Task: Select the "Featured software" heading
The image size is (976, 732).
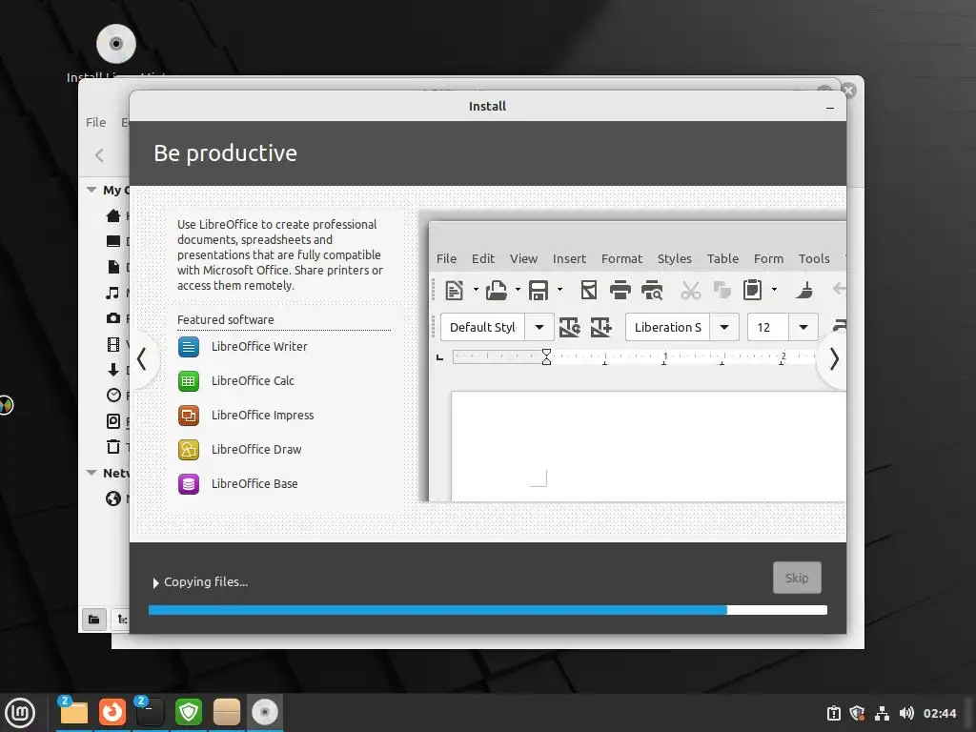Action: click(225, 319)
